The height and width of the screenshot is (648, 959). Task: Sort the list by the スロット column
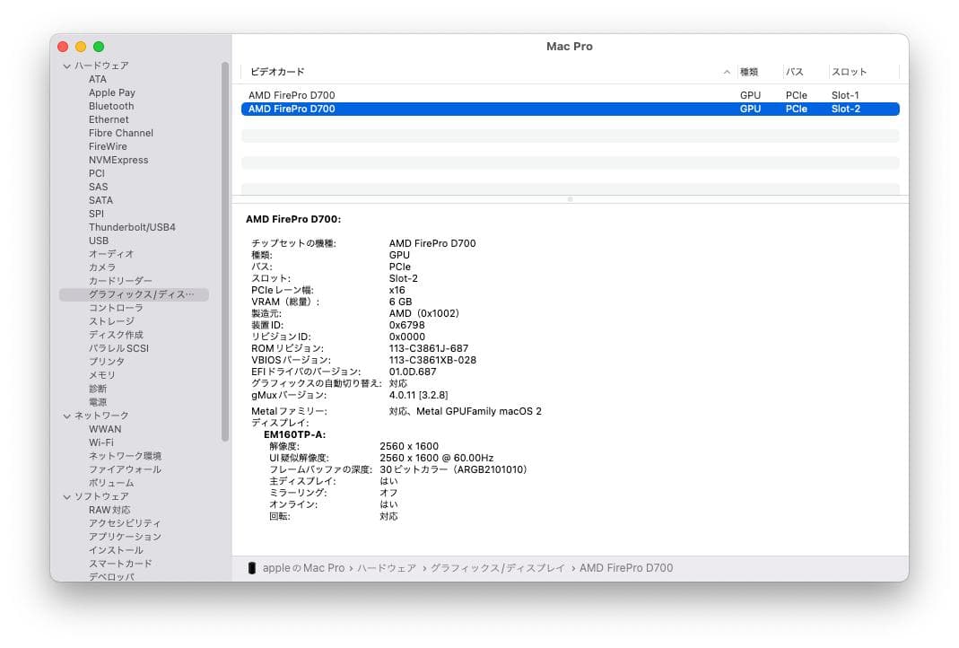click(x=850, y=70)
